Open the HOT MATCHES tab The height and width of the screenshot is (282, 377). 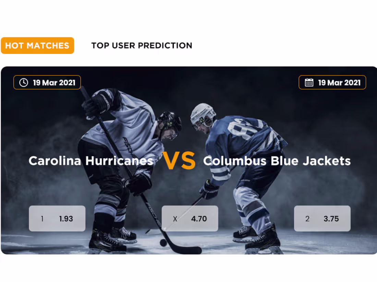tap(37, 45)
